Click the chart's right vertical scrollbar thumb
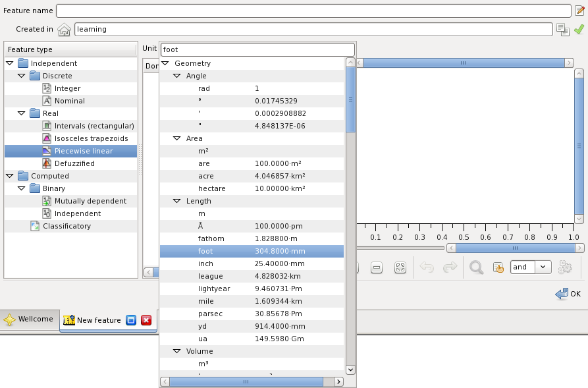Screen dimensions: 588x388 point(579,146)
